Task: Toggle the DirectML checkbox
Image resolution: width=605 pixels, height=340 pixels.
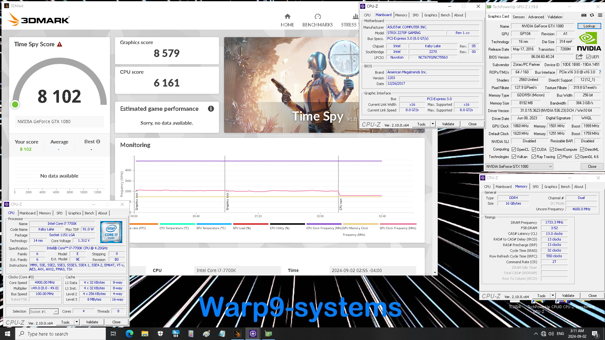Action: pyautogui.click(x=582, y=150)
